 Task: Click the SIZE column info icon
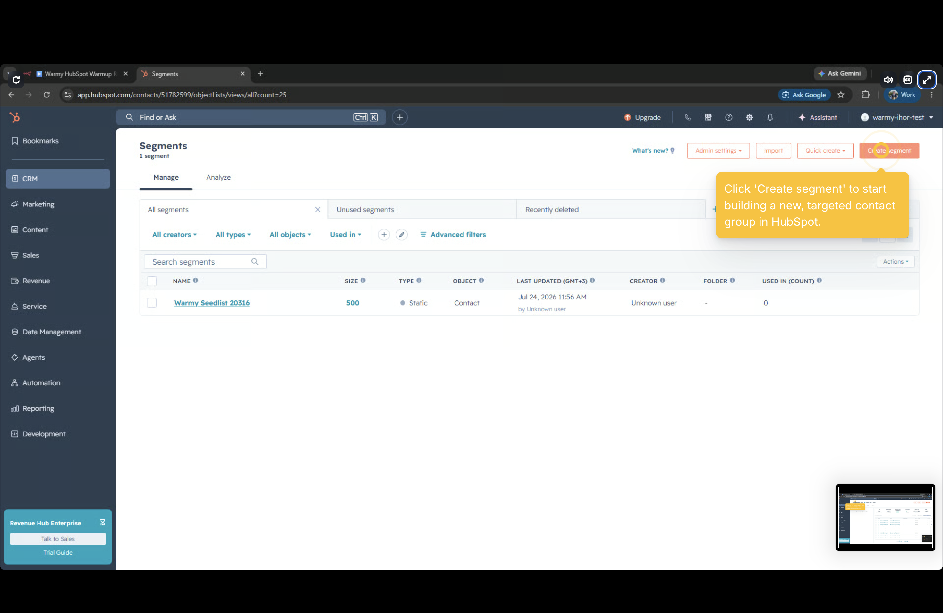coord(363,281)
